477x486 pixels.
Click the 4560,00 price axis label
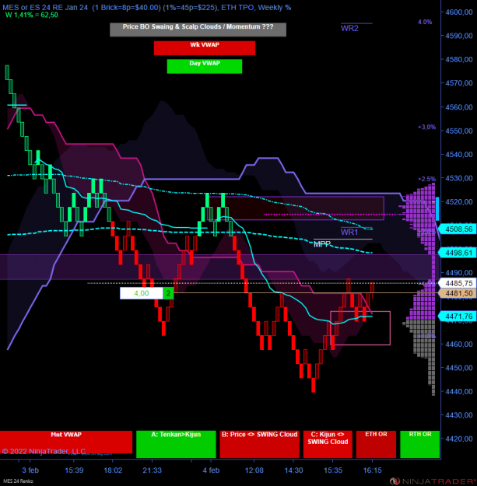pos(459,107)
